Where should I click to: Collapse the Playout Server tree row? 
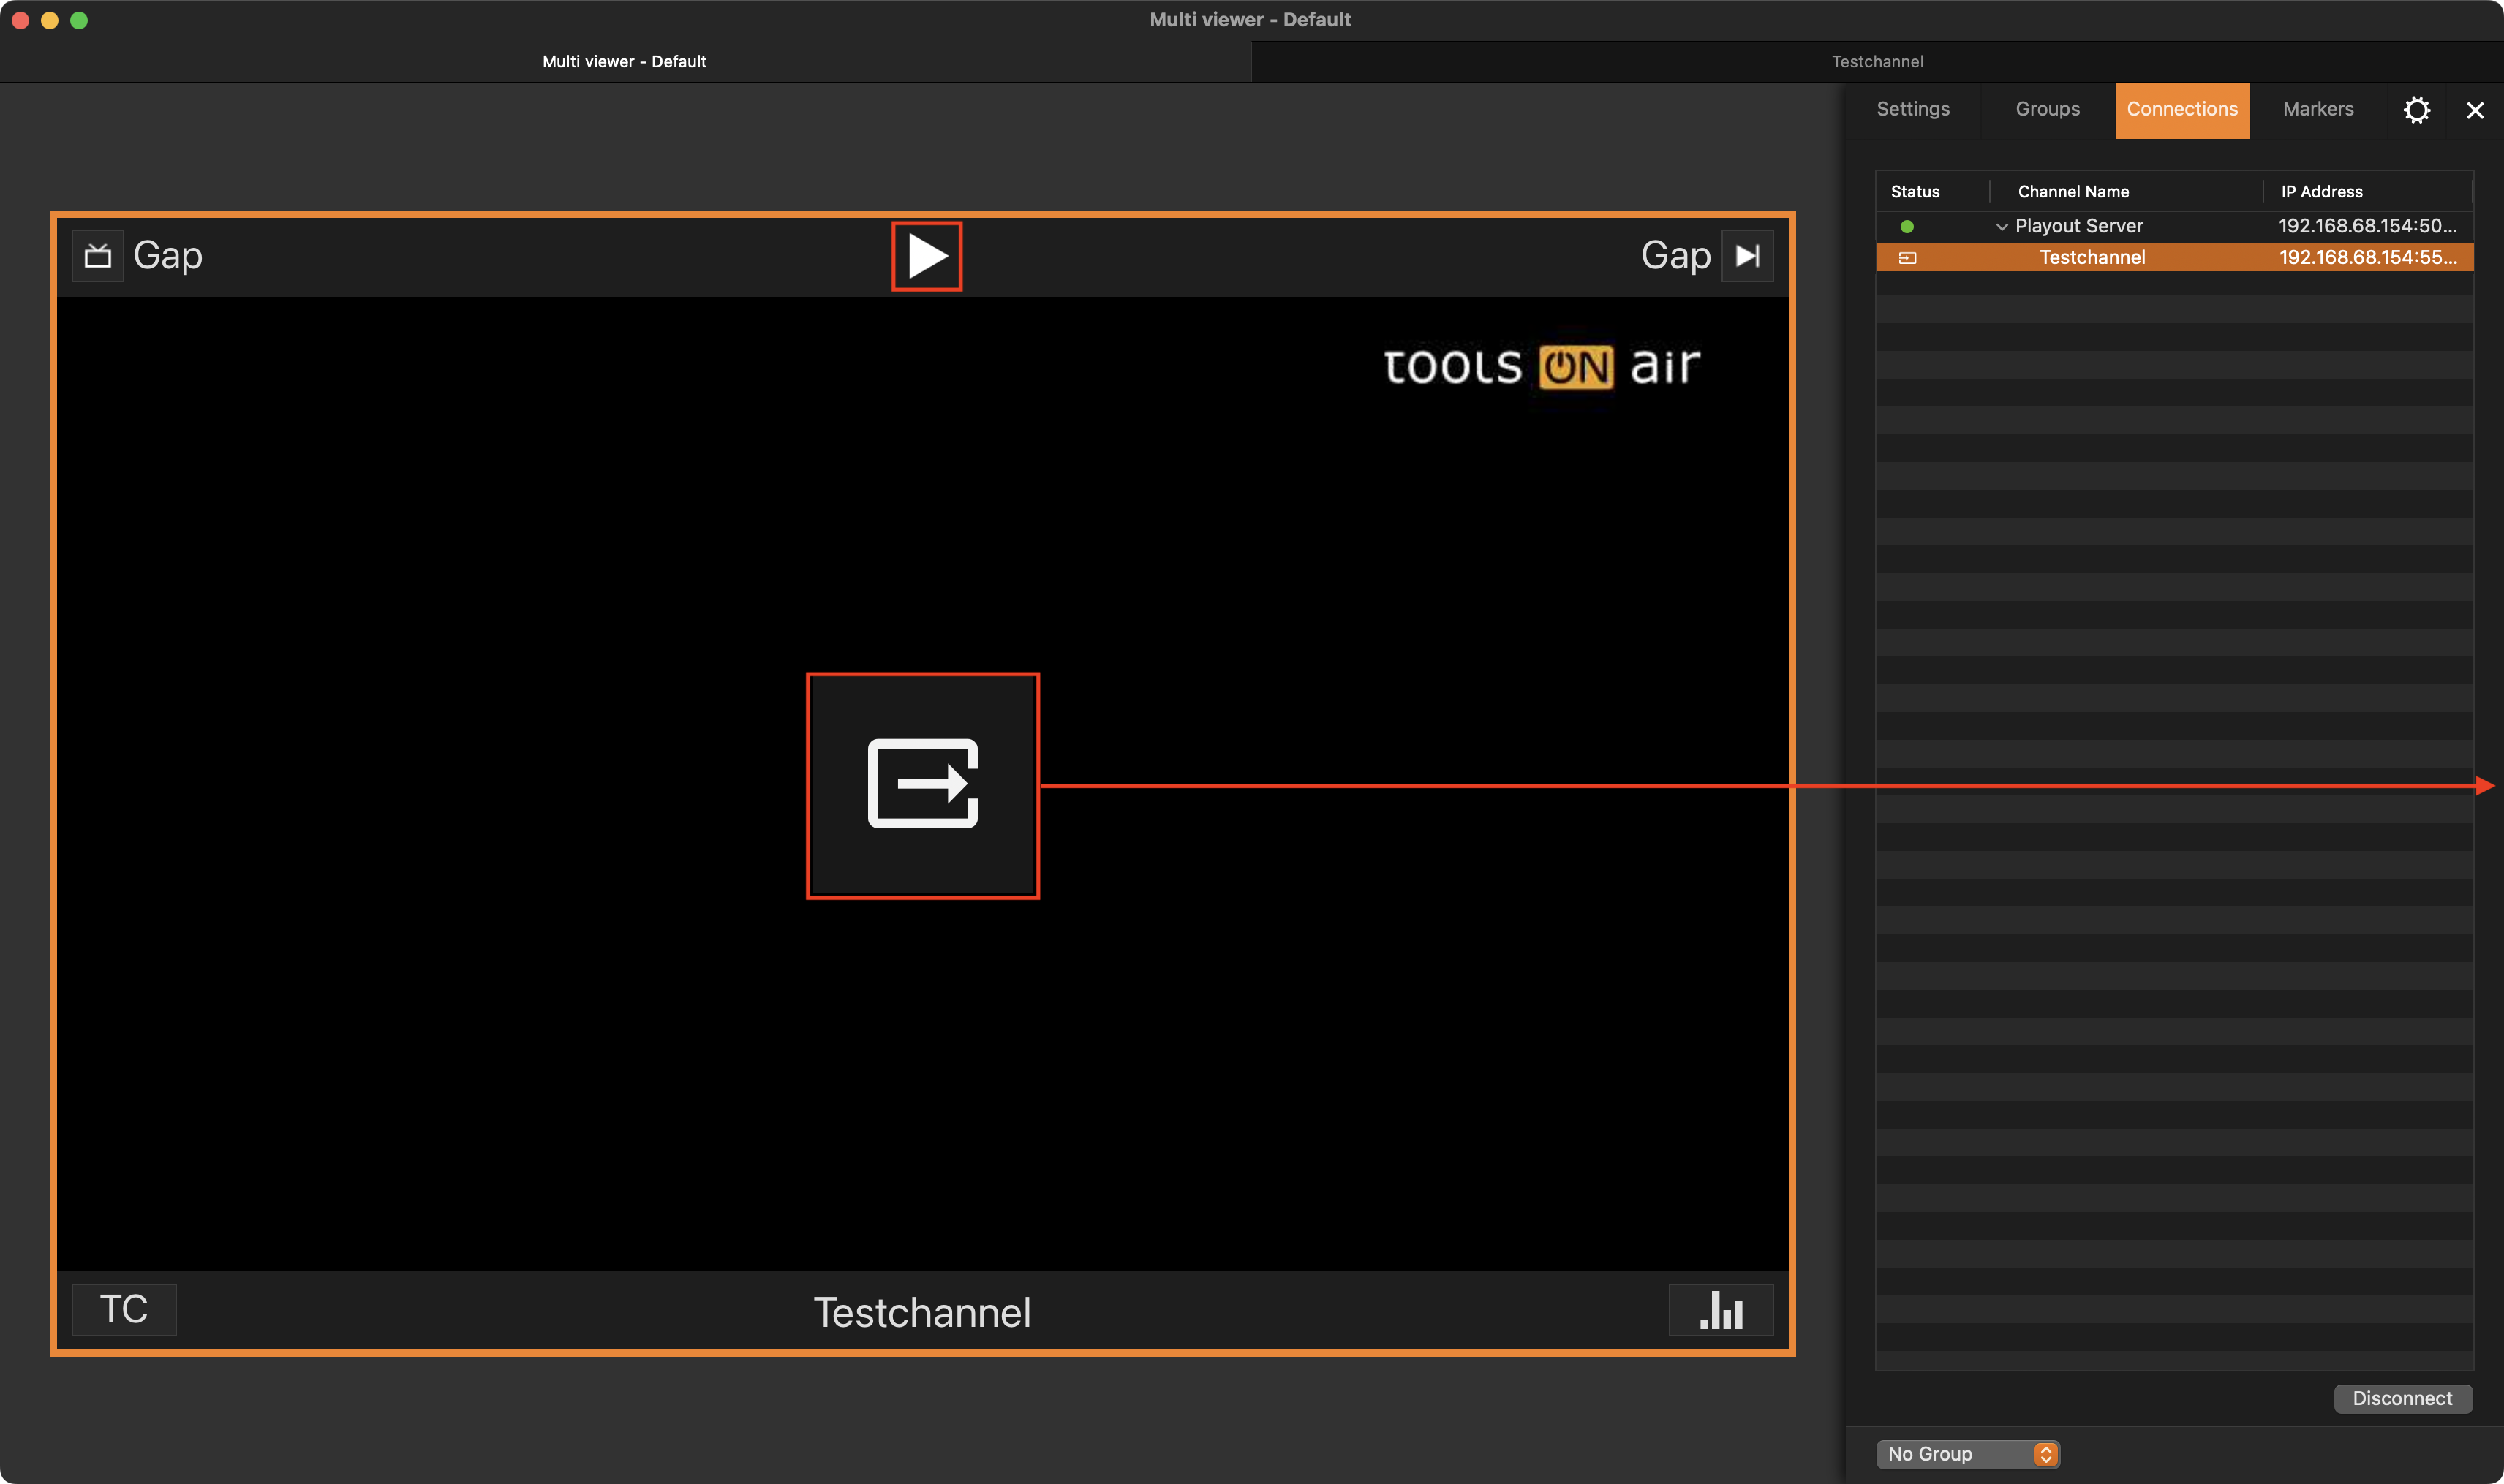point(2001,227)
